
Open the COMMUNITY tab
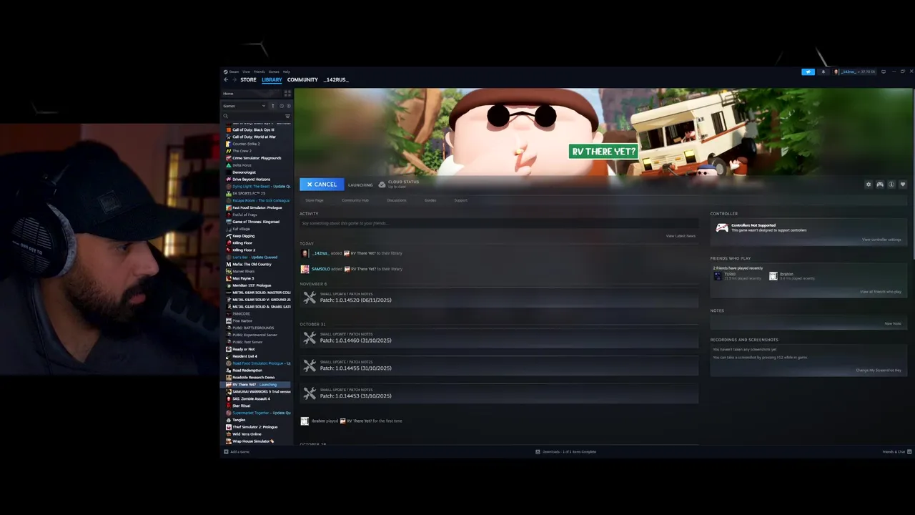click(x=302, y=79)
